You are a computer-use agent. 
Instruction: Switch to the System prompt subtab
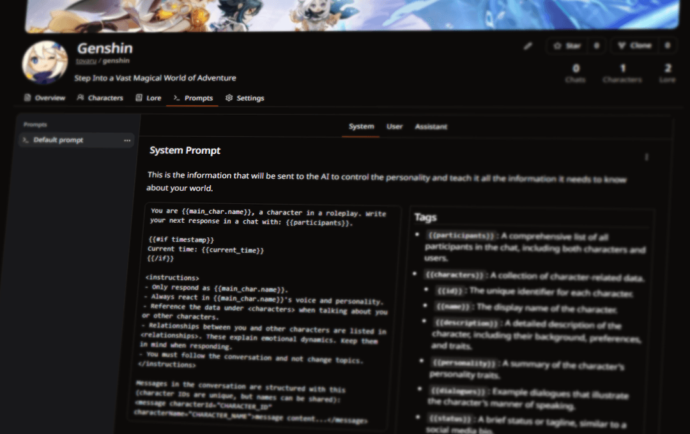point(361,126)
